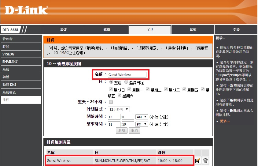
Task: Toggle the 星期日 checkbox
Action: (x=111, y=89)
